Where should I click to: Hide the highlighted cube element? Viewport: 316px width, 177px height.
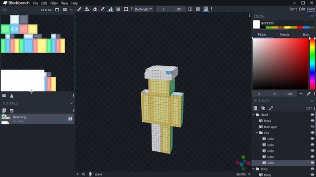coord(312,163)
